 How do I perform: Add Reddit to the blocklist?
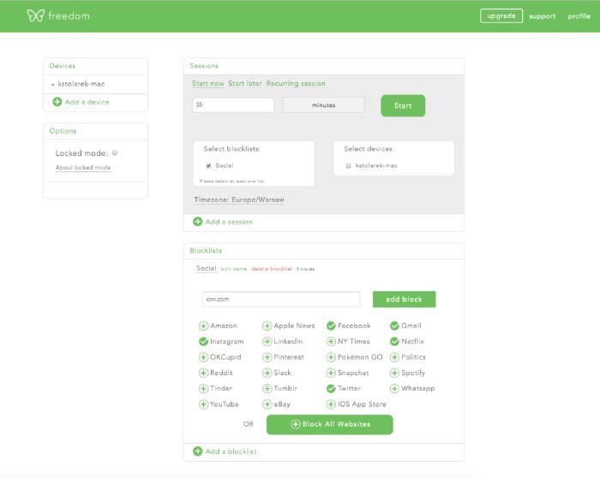click(x=203, y=373)
